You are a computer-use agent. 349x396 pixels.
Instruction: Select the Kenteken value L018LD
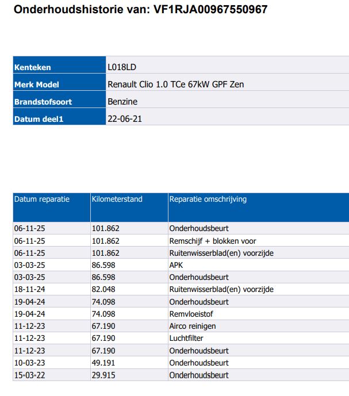(x=122, y=67)
